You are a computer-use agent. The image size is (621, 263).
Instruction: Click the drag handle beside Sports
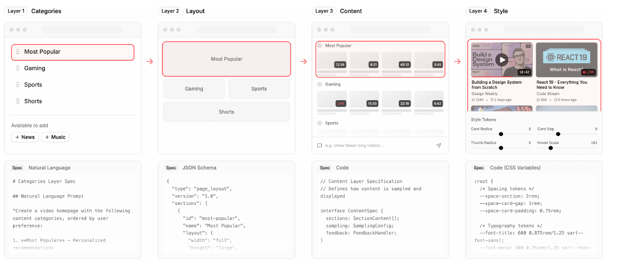(18, 85)
